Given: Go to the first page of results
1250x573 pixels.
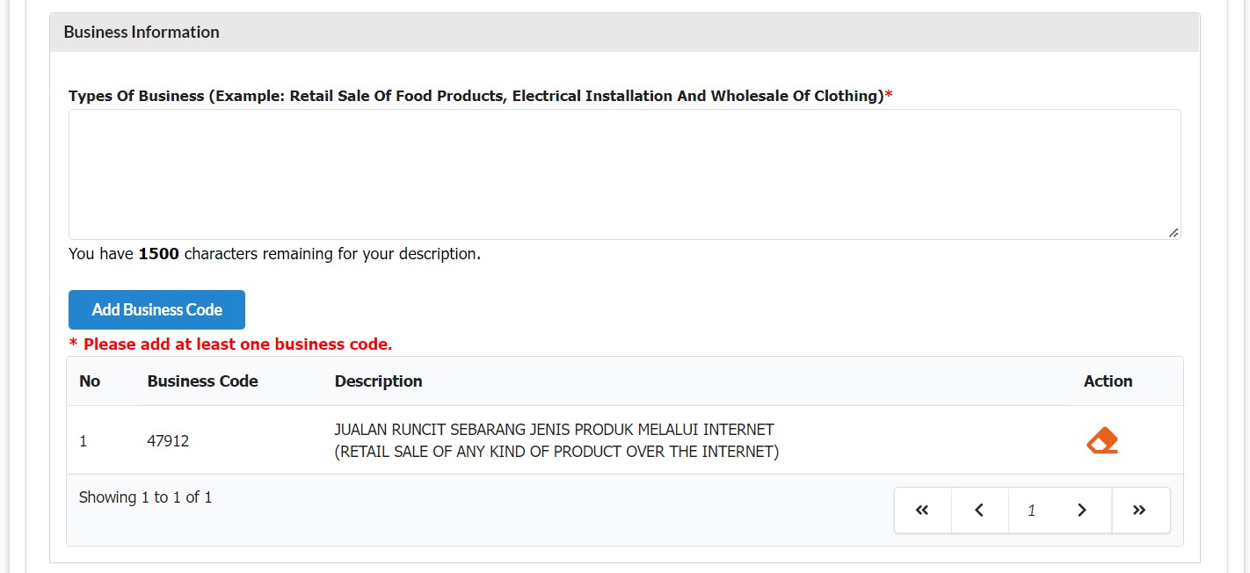Looking at the screenshot, I should pos(922,511).
